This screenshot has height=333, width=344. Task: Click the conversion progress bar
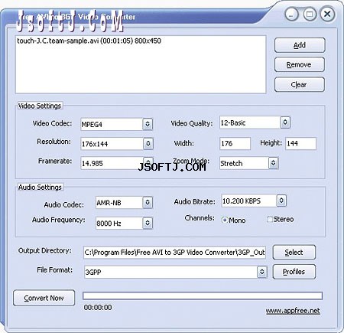coord(203,295)
